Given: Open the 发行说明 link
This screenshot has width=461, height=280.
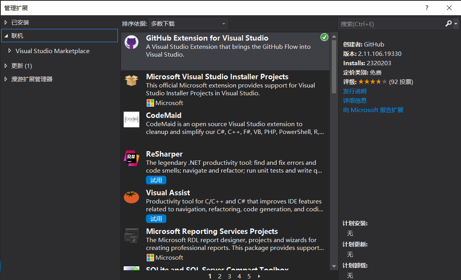Looking at the screenshot, I should pyautogui.click(x=355, y=91).
